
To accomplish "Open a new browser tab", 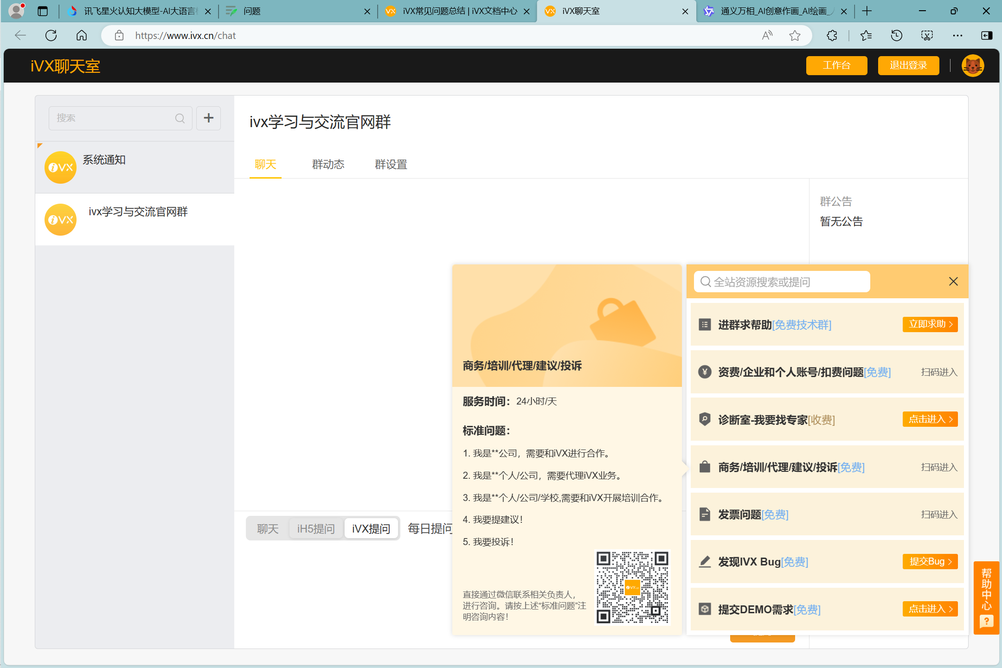I will click(x=867, y=11).
